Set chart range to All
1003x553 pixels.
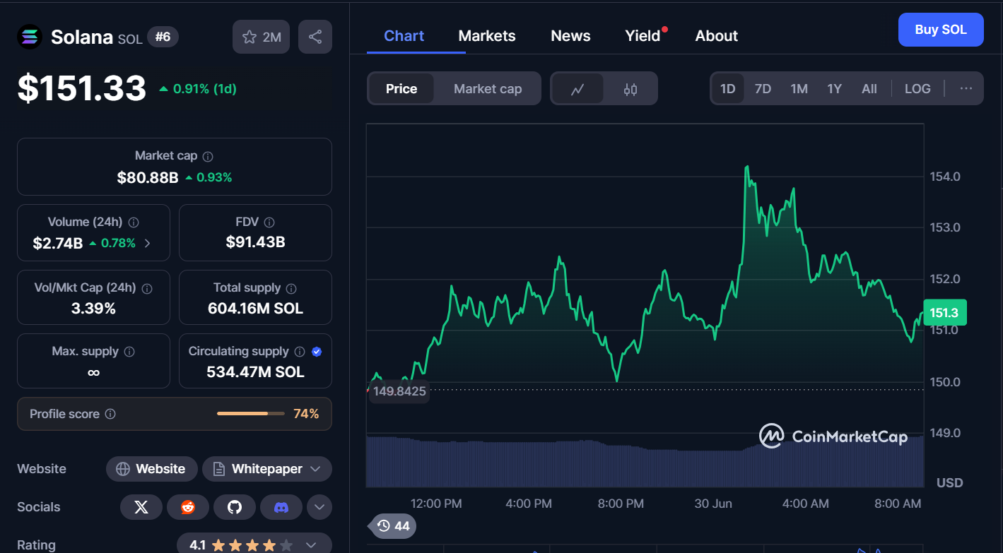[869, 89]
